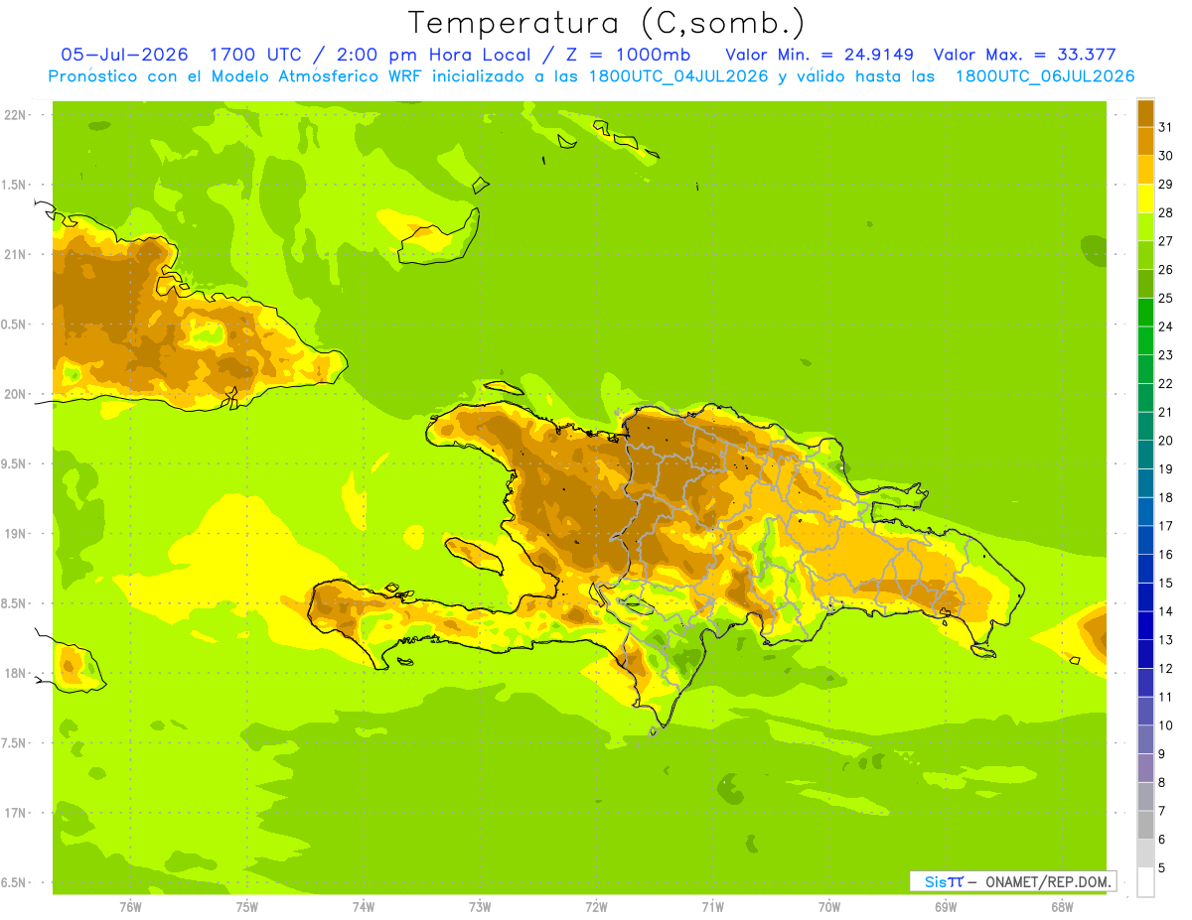Click the colorbar label "18"
Viewport: 1192px width, 920px height.
[1165, 497]
